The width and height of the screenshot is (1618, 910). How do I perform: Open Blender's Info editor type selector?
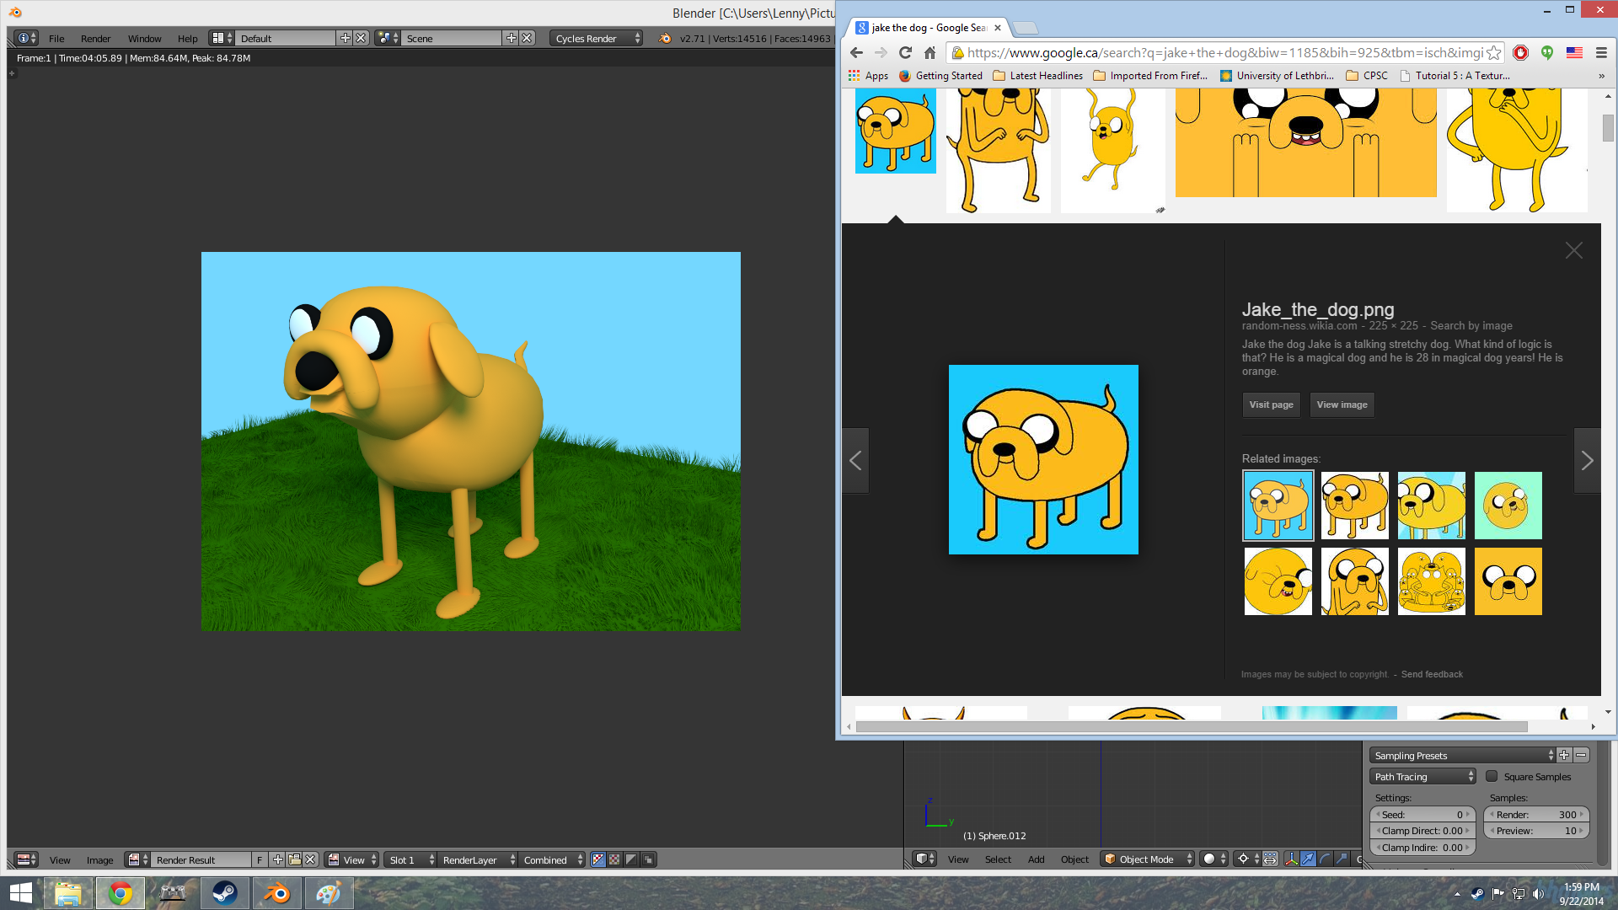pos(27,38)
